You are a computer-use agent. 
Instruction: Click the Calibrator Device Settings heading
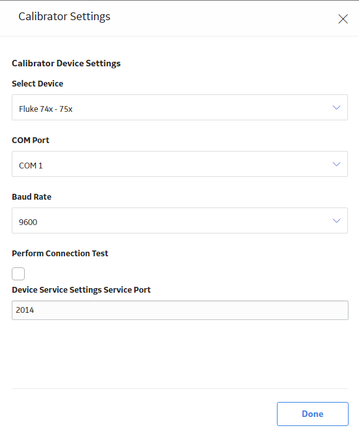click(x=66, y=63)
